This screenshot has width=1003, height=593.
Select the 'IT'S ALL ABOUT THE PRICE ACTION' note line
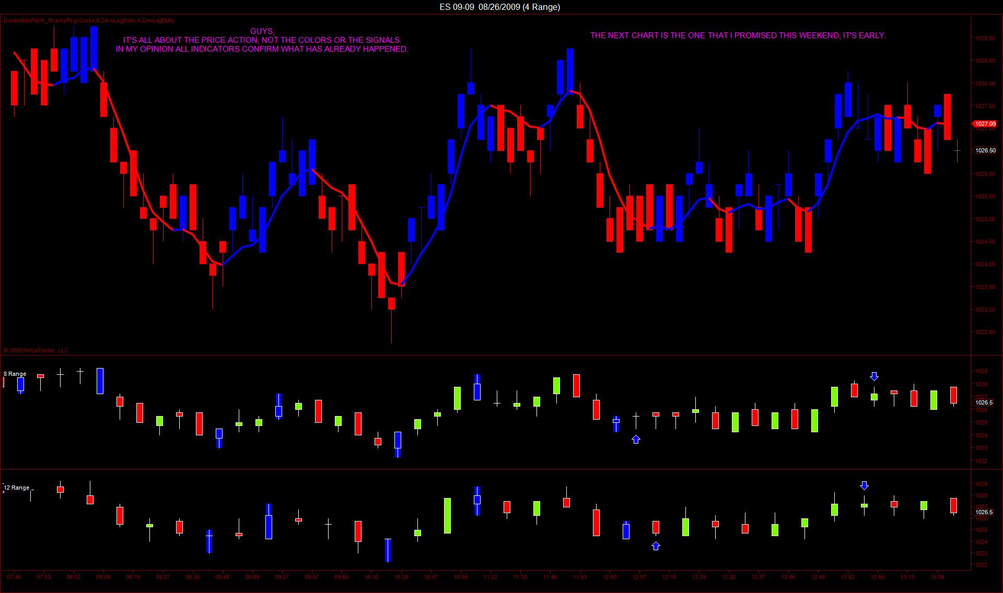point(262,40)
